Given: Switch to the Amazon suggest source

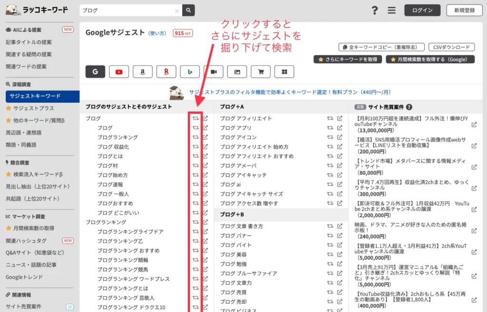Looking at the screenshot, I should 142,72.
